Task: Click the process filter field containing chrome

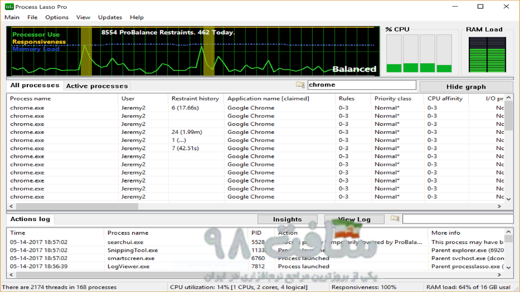Action: point(362,85)
